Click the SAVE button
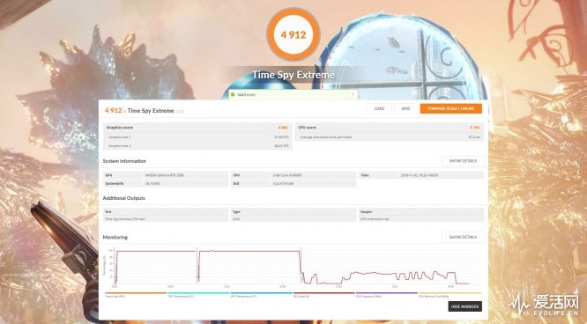 (405, 108)
